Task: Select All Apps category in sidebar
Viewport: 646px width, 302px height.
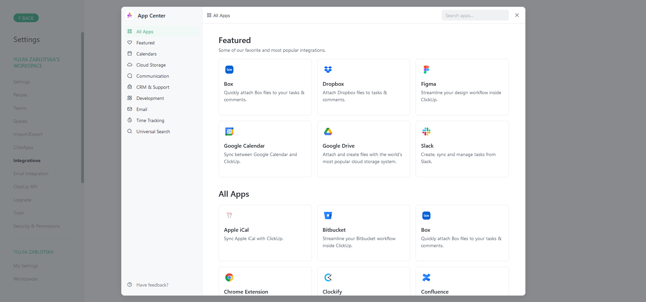Action: click(x=162, y=32)
